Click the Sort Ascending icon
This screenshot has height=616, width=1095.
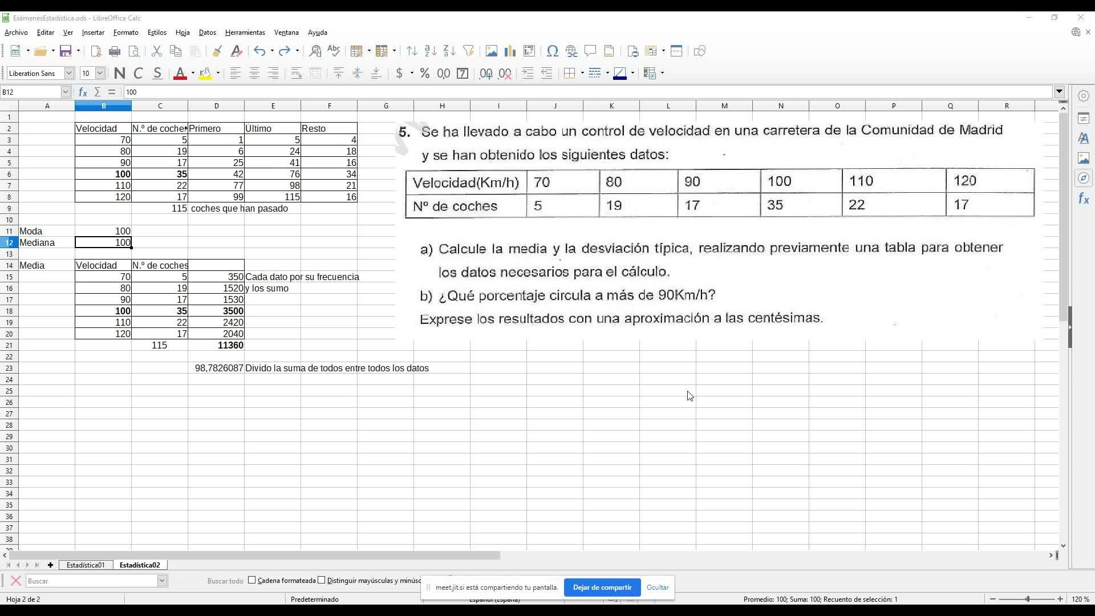pos(431,51)
